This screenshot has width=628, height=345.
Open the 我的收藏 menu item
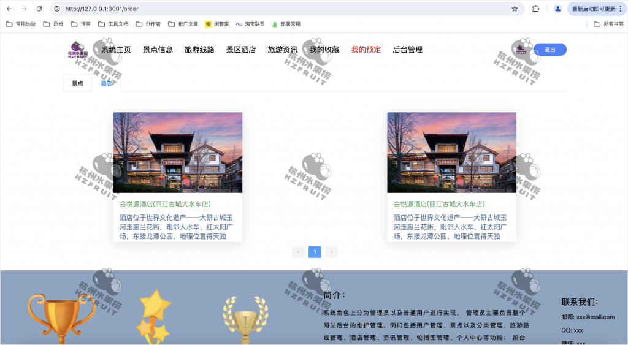pos(324,50)
